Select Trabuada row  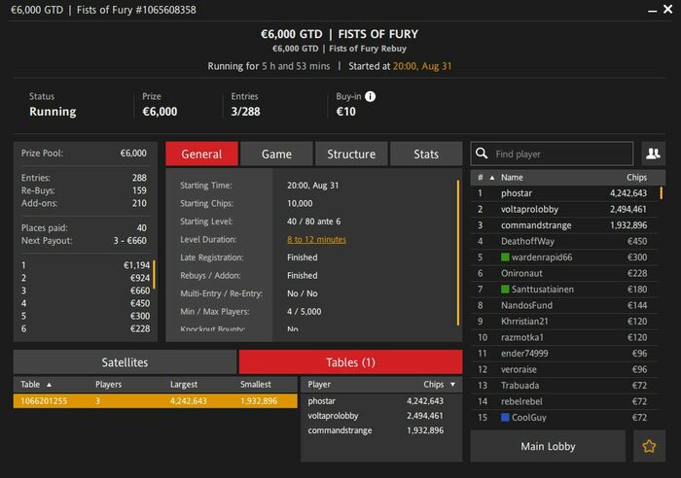pos(564,386)
